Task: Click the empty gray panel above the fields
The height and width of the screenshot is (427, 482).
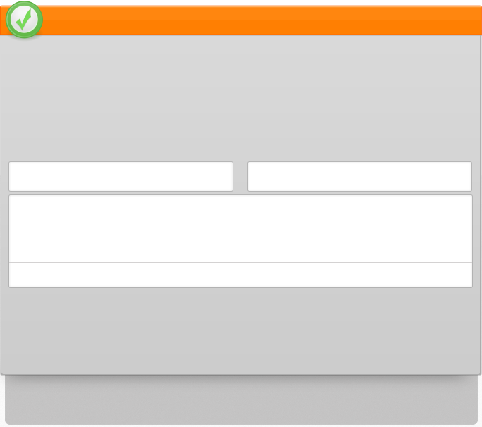Action: click(x=241, y=98)
